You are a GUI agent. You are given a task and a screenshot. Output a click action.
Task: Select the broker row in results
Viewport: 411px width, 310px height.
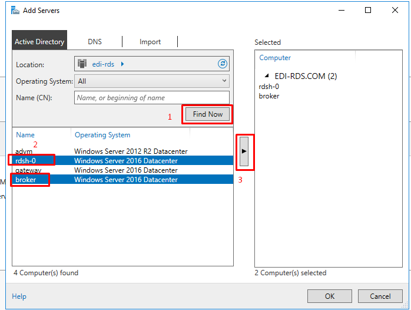[122, 180]
